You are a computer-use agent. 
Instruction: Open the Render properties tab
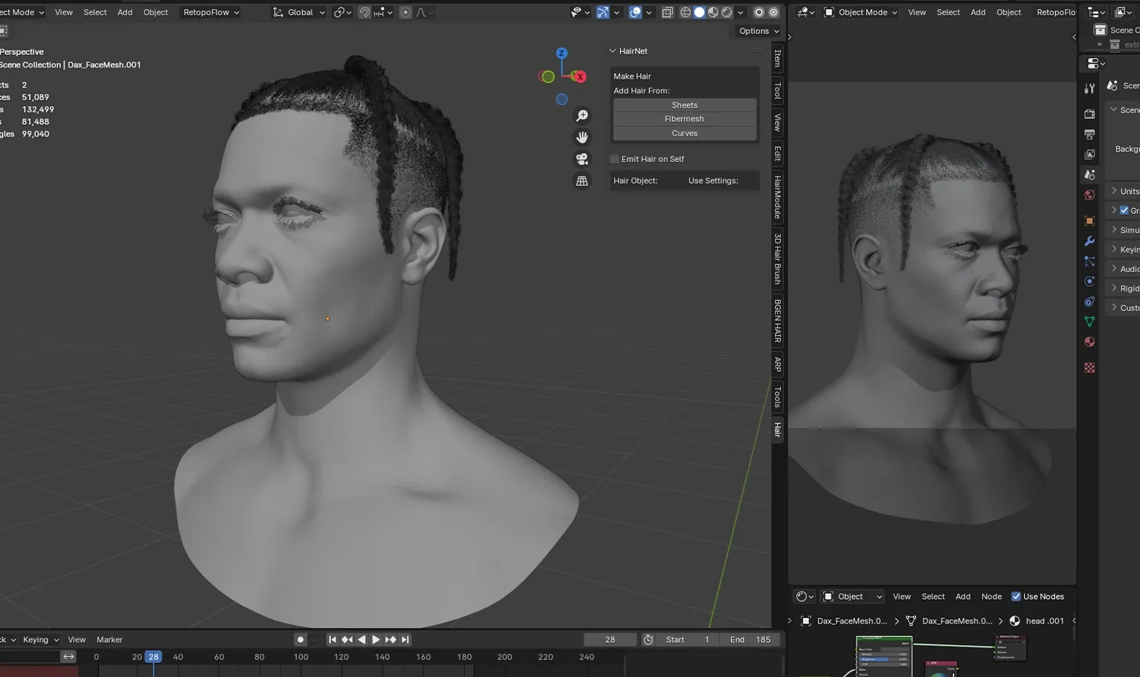tap(1089, 114)
